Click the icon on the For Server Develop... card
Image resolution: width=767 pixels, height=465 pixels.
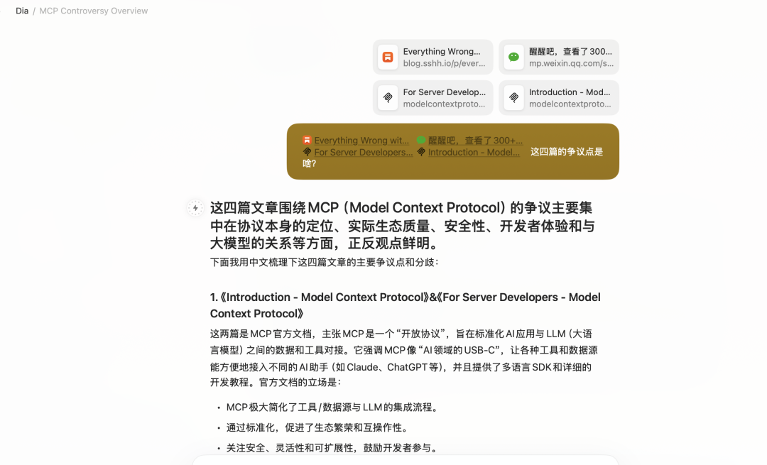tap(388, 98)
